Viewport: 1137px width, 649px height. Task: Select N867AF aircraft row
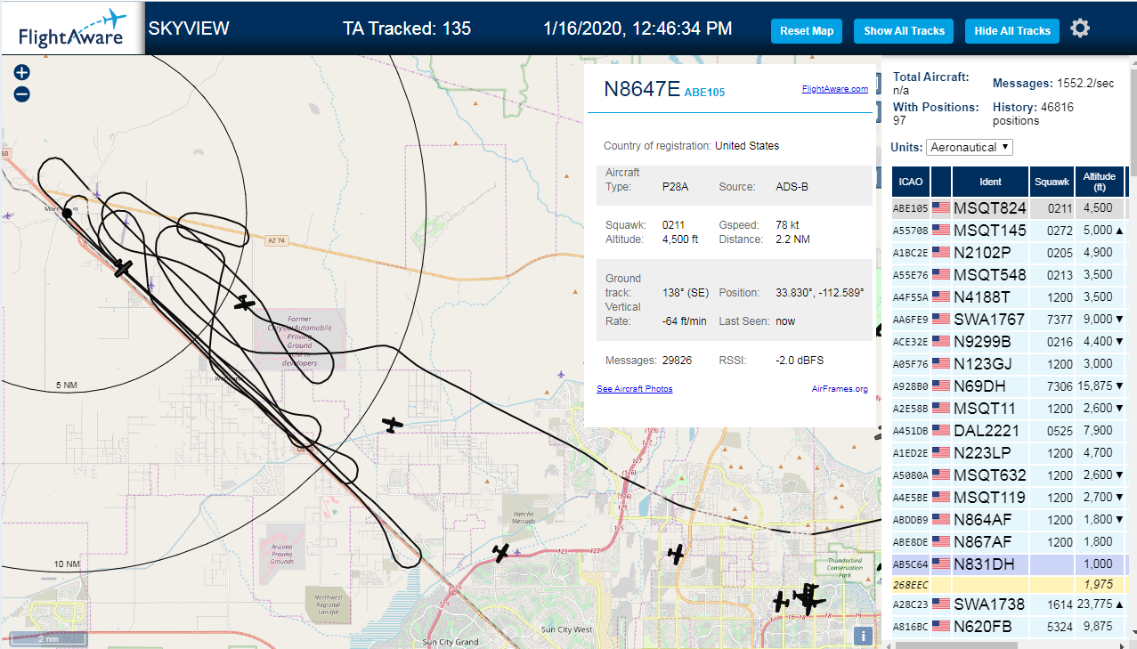pyautogui.click(x=1009, y=542)
